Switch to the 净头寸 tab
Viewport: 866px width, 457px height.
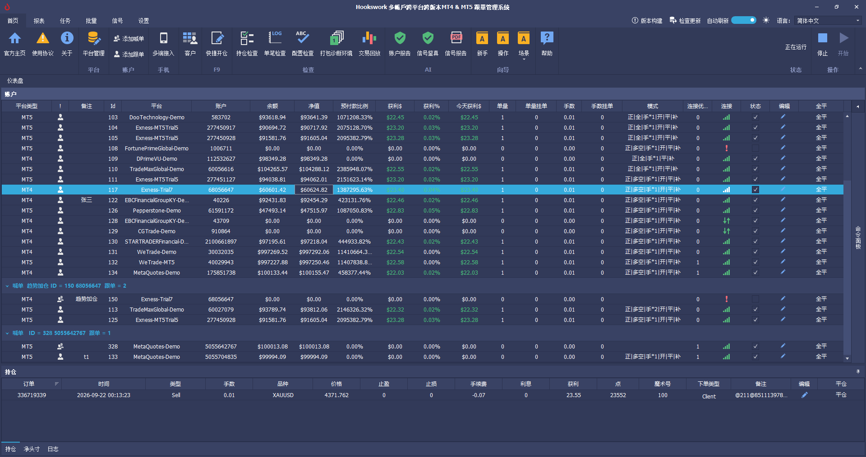(32, 449)
